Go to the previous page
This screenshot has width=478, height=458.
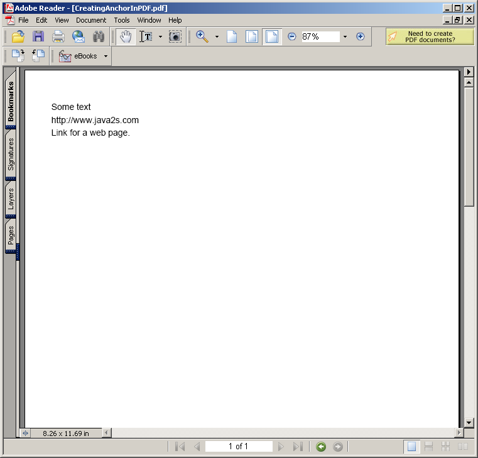pos(197,447)
